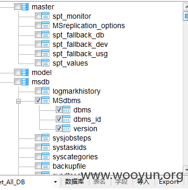Viewport: 188px width, 190px height.
Task: Click the spt_fallback_db table icon
Action: (x=46, y=35)
